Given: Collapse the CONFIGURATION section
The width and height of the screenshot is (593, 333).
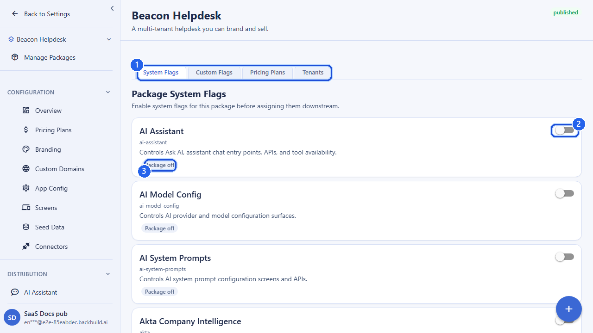Looking at the screenshot, I should pyautogui.click(x=108, y=92).
